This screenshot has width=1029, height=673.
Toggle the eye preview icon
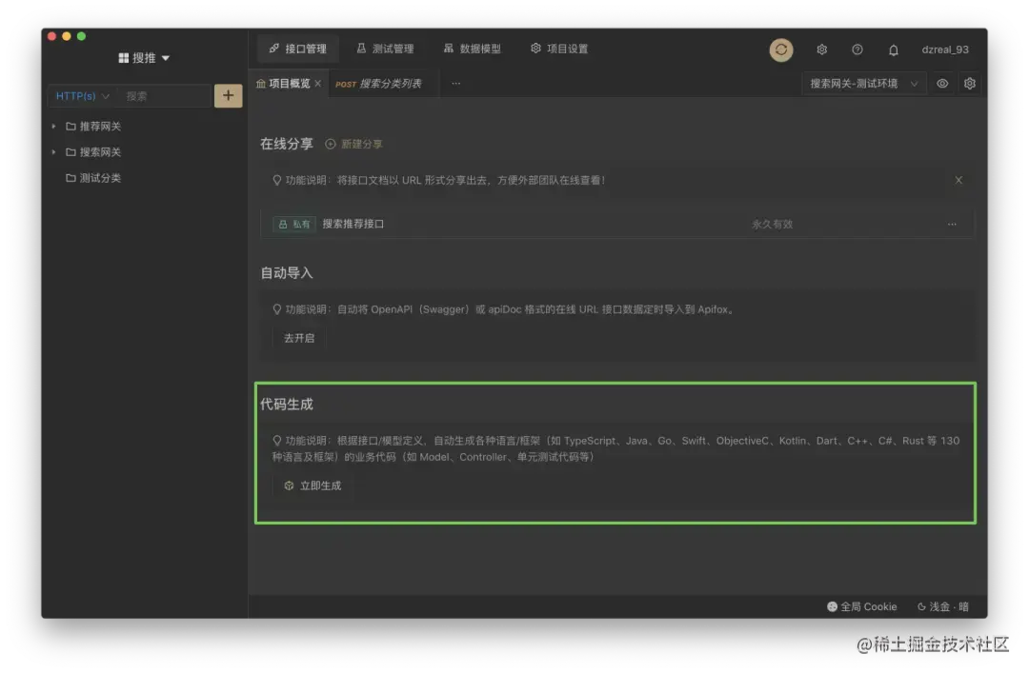tap(941, 84)
